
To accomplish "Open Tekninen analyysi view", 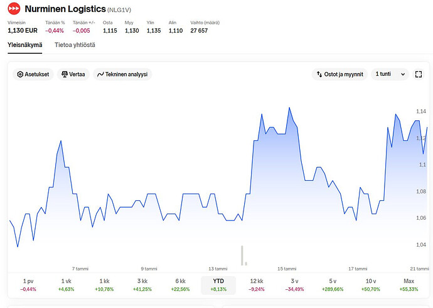I will (122, 74).
